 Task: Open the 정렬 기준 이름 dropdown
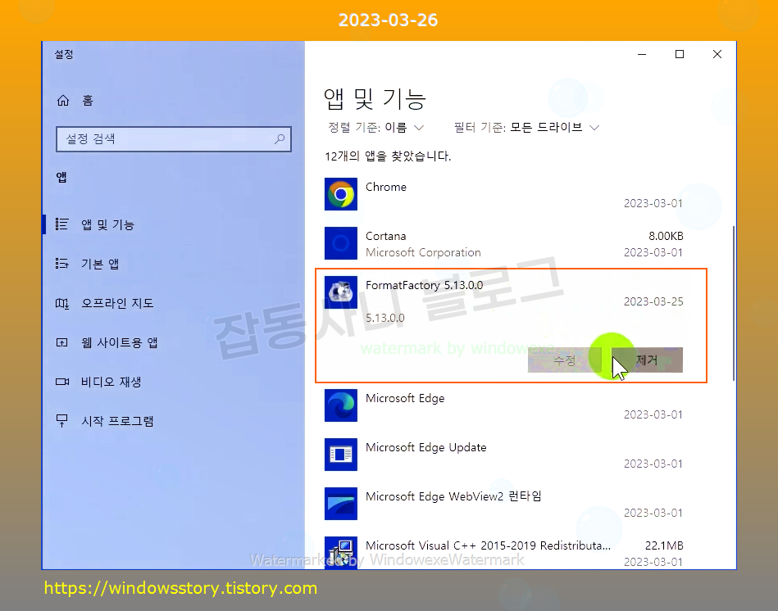pyautogui.click(x=375, y=127)
